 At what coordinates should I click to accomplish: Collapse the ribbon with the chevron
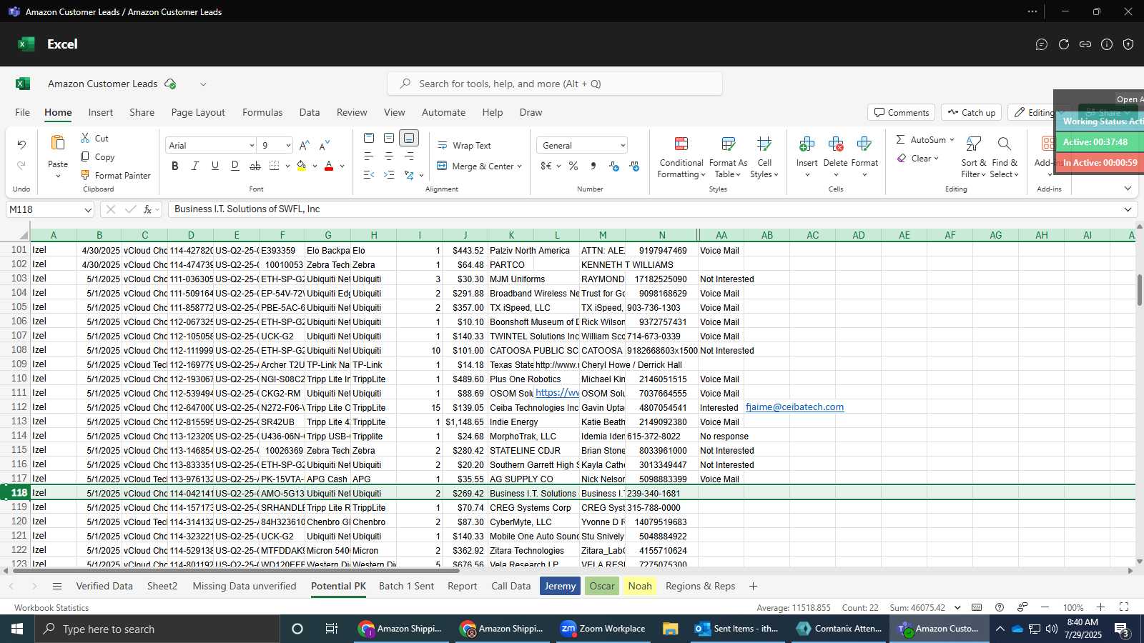(1128, 189)
